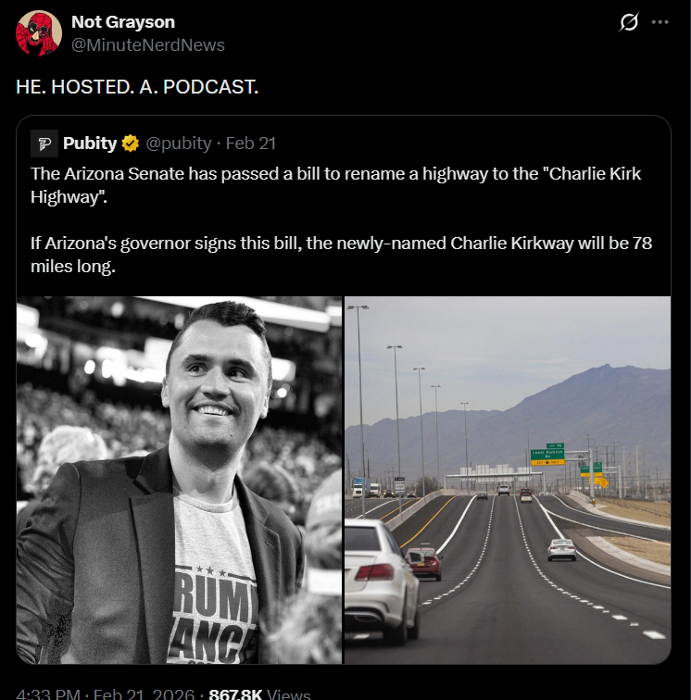Viewport: 691px width, 700px height.
Task: Click the gold verified badge beside Pubity
Action: (131, 144)
